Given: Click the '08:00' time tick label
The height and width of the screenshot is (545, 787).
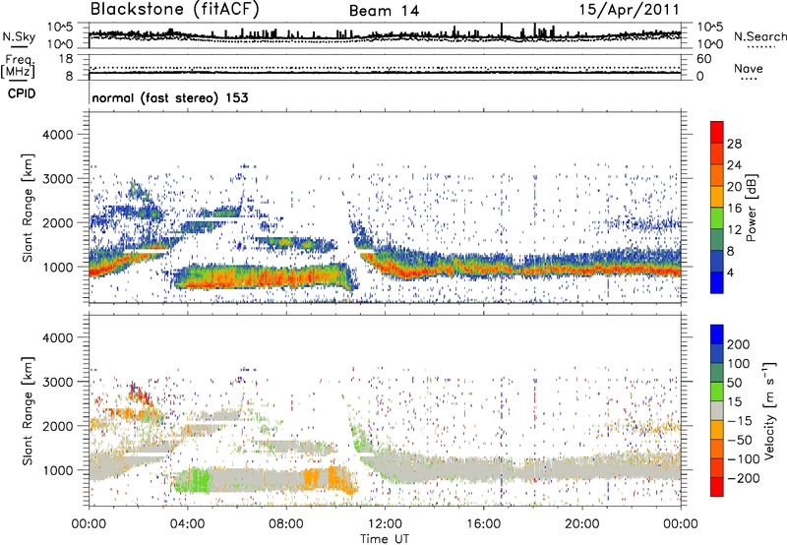Looking at the screenshot, I should (286, 524).
